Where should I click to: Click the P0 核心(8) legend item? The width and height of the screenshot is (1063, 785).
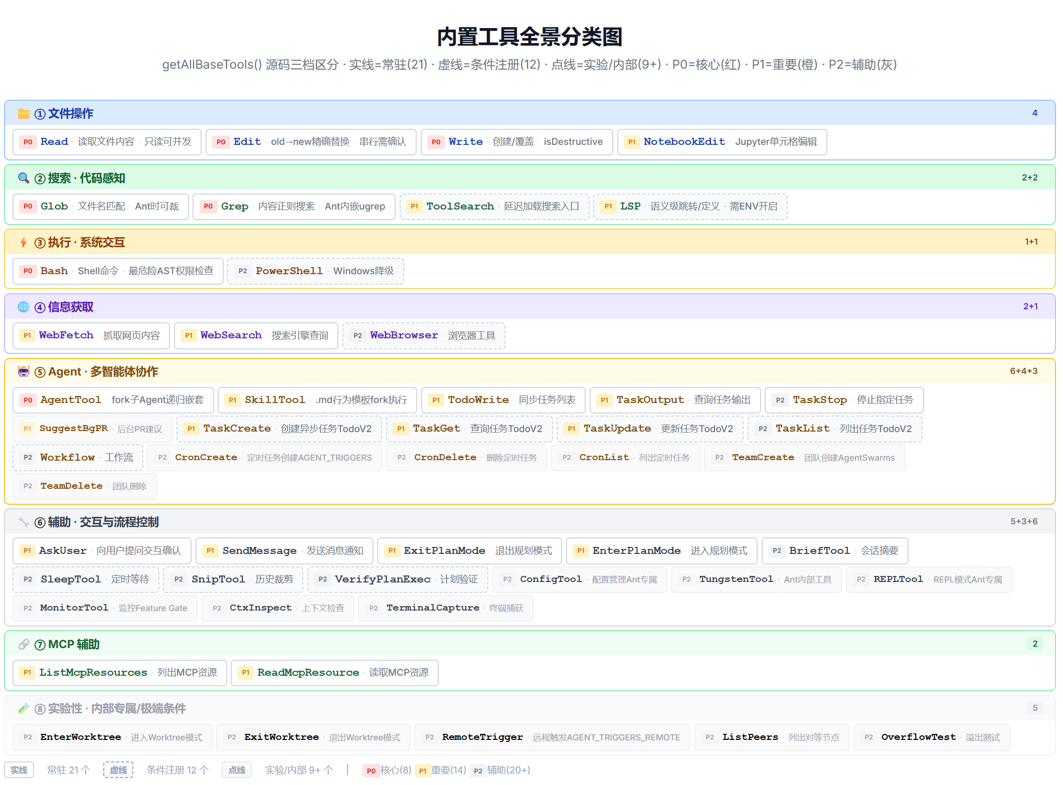coord(388,770)
